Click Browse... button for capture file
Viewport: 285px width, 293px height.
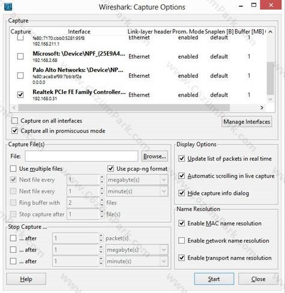pyautogui.click(x=155, y=156)
